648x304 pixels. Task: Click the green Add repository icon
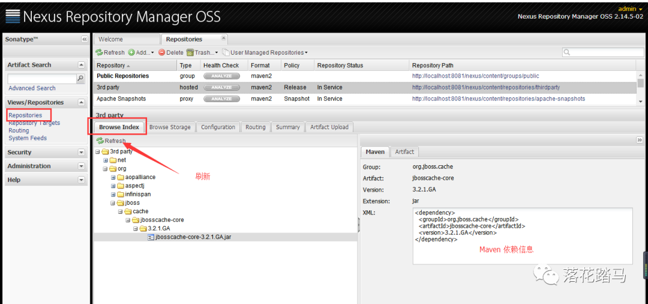tap(131, 52)
